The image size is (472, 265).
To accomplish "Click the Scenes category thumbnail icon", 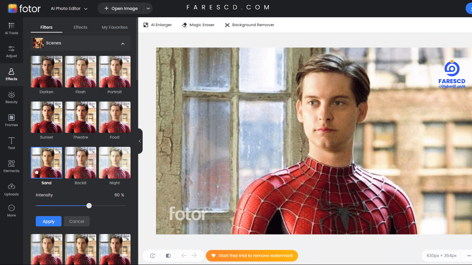I will click(x=38, y=43).
